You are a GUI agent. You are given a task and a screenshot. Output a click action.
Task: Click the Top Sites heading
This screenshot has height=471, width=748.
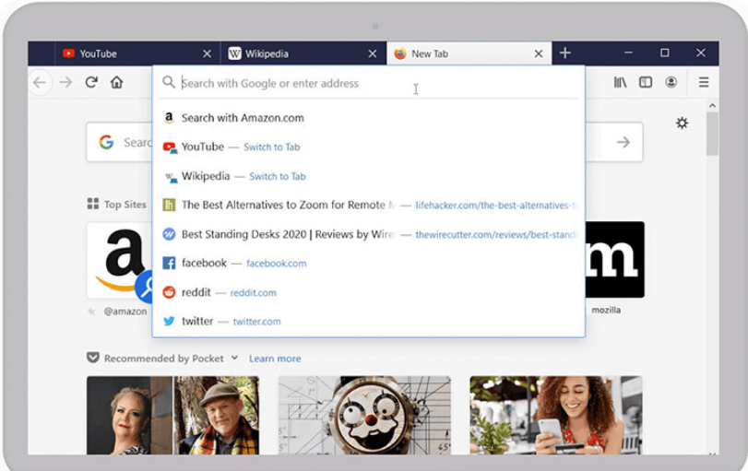tap(125, 205)
